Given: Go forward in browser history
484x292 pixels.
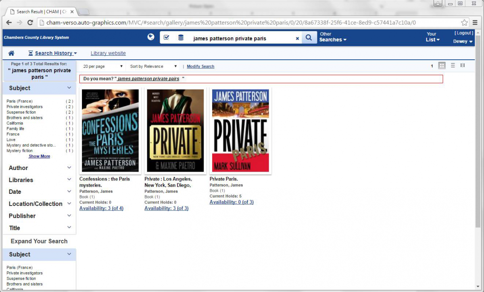Looking at the screenshot, I should tap(19, 23).
